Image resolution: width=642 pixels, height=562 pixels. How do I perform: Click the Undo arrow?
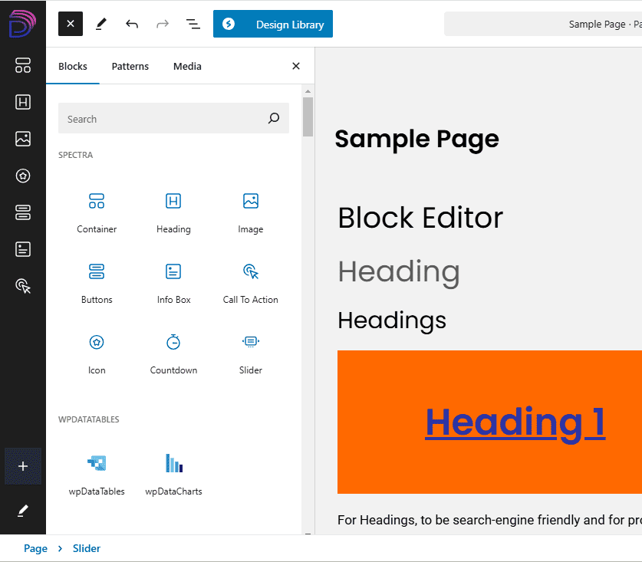(132, 24)
